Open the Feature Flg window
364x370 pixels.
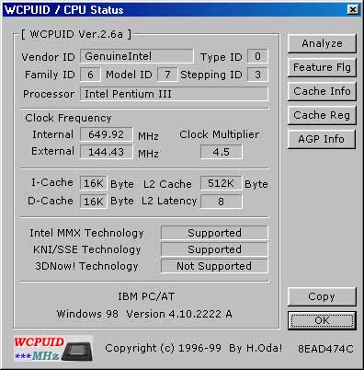coord(322,67)
